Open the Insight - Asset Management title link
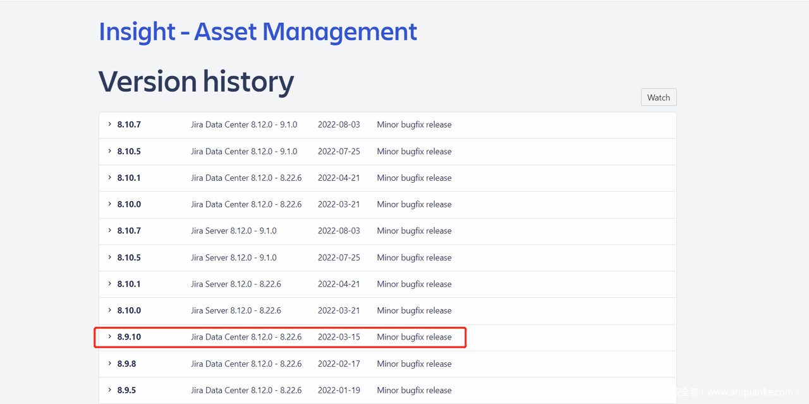The image size is (809, 404). coord(258,32)
